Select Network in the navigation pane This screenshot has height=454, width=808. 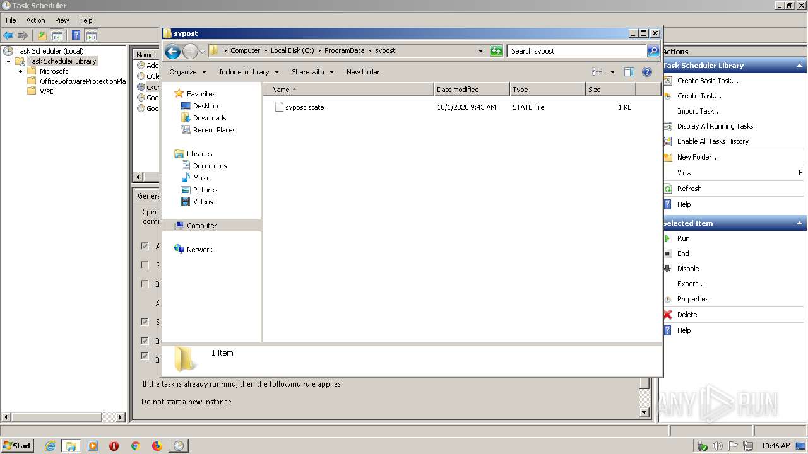click(199, 250)
